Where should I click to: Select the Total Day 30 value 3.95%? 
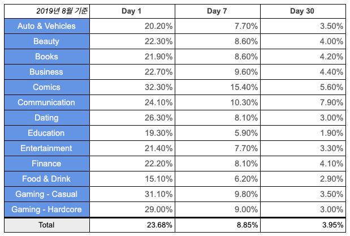[x=332, y=225]
